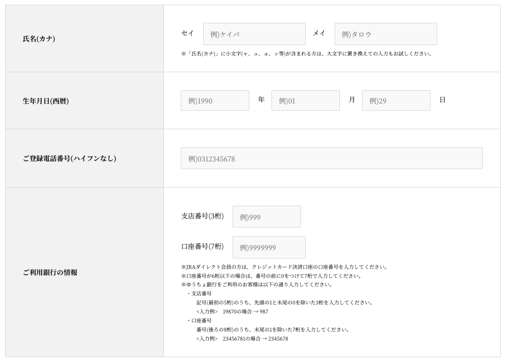Click the small kana note under name fields
505x361 pixels.
pos(307,54)
